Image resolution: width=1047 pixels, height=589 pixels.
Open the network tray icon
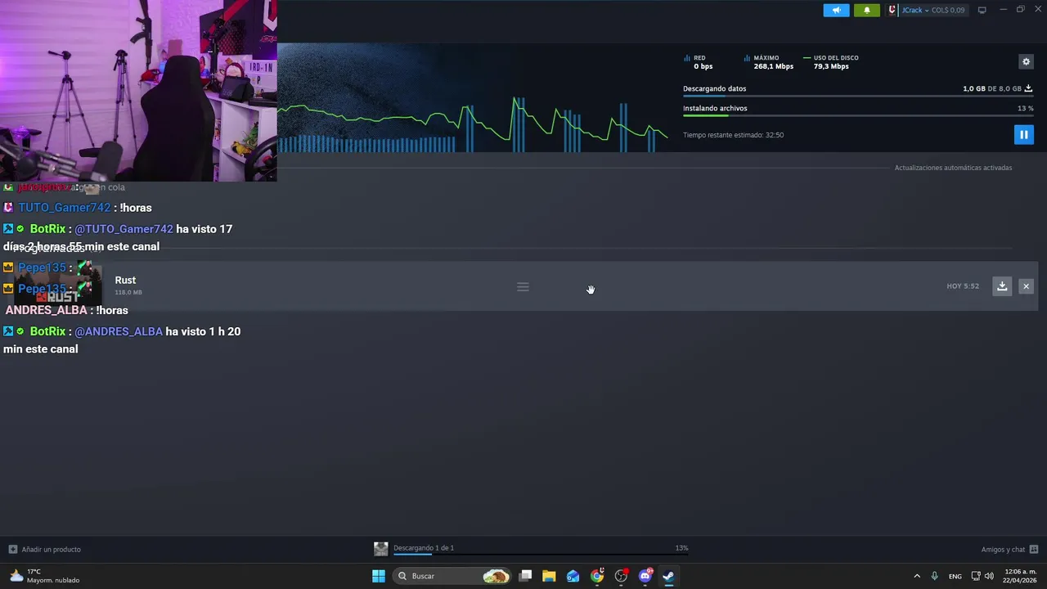click(976, 576)
